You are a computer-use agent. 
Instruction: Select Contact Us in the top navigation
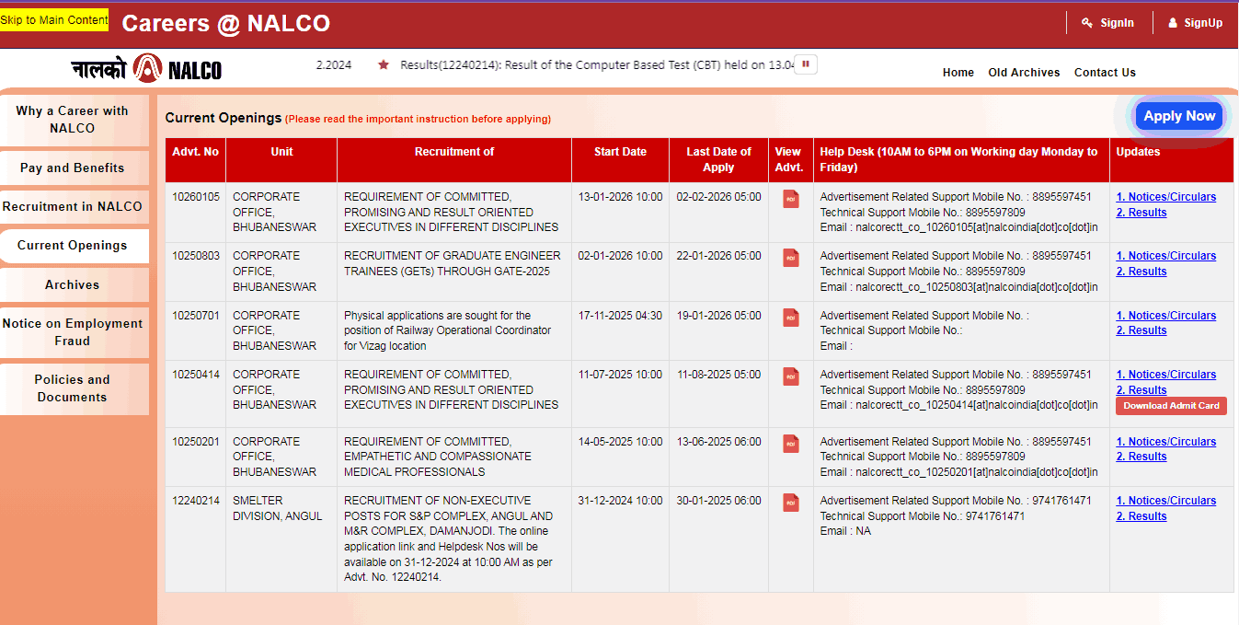click(1105, 72)
